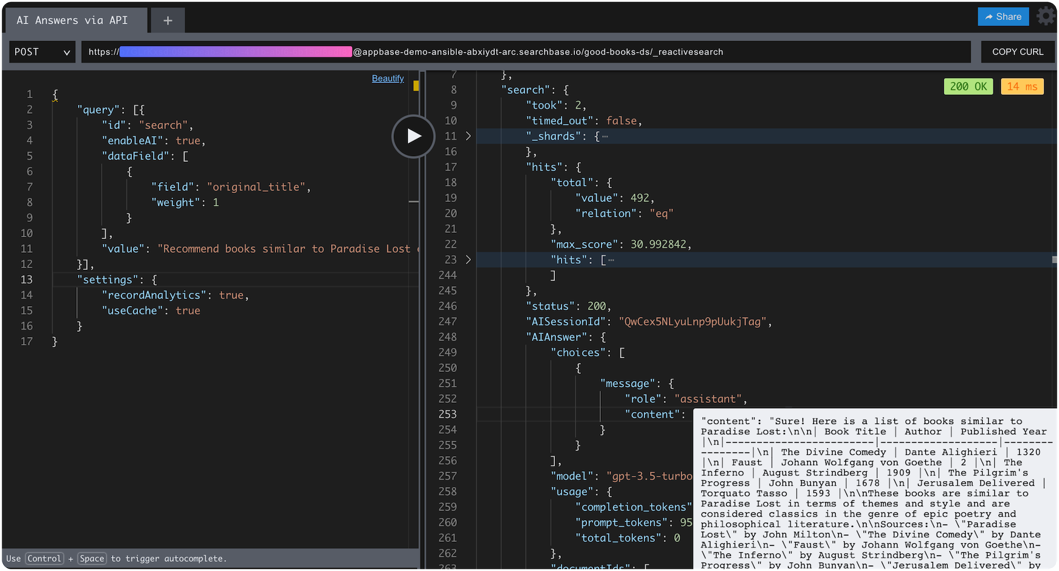
Task: Expand the _shards row using its chevron
Action: point(468,136)
